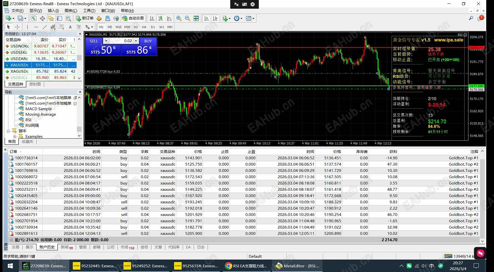Expand the Examples folder in navigator

coord(15,136)
